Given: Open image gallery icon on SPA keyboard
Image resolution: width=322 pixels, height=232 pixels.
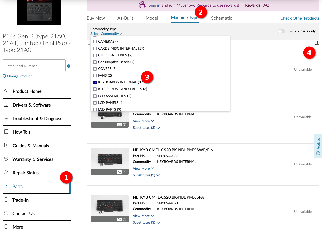Looking at the screenshot, I should [119, 219].
